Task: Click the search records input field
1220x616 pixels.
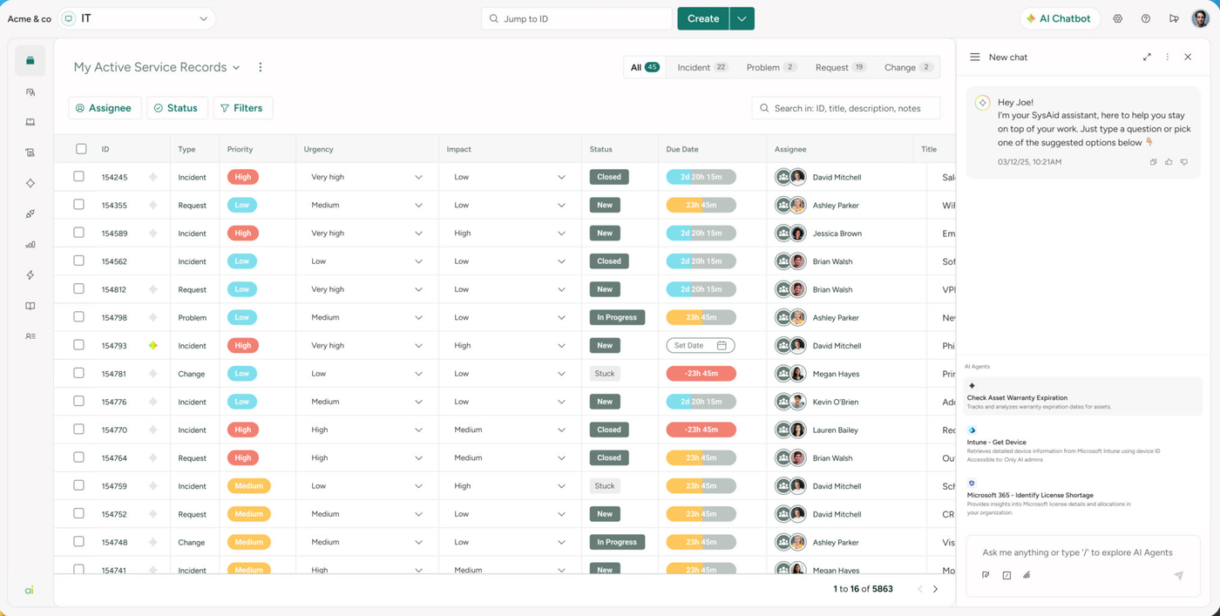Action: click(x=846, y=108)
